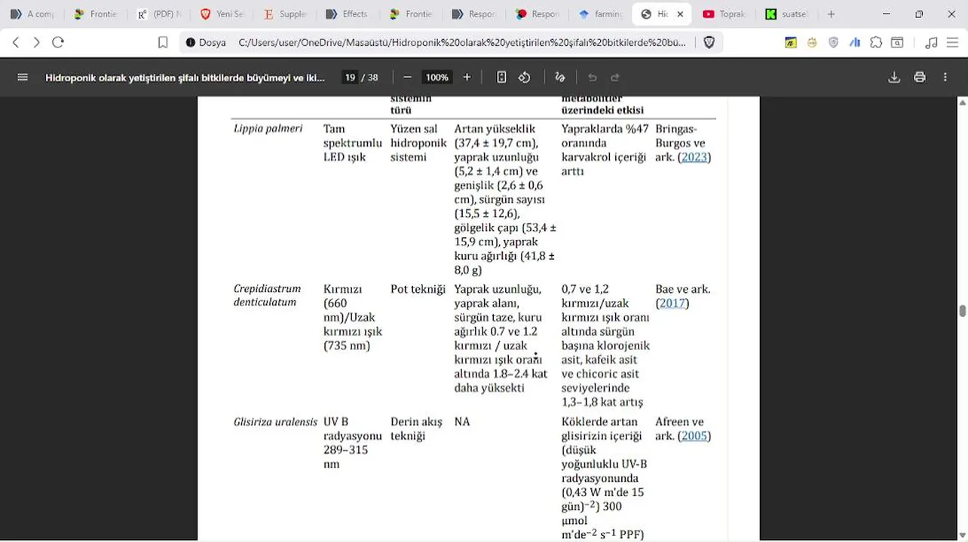Bookmark this page

pyautogui.click(x=163, y=43)
